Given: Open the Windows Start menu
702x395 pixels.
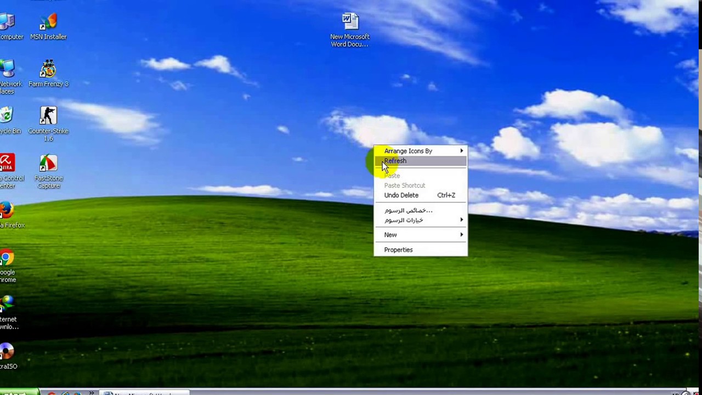Looking at the screenshot, I should click(x=19, y=392).
